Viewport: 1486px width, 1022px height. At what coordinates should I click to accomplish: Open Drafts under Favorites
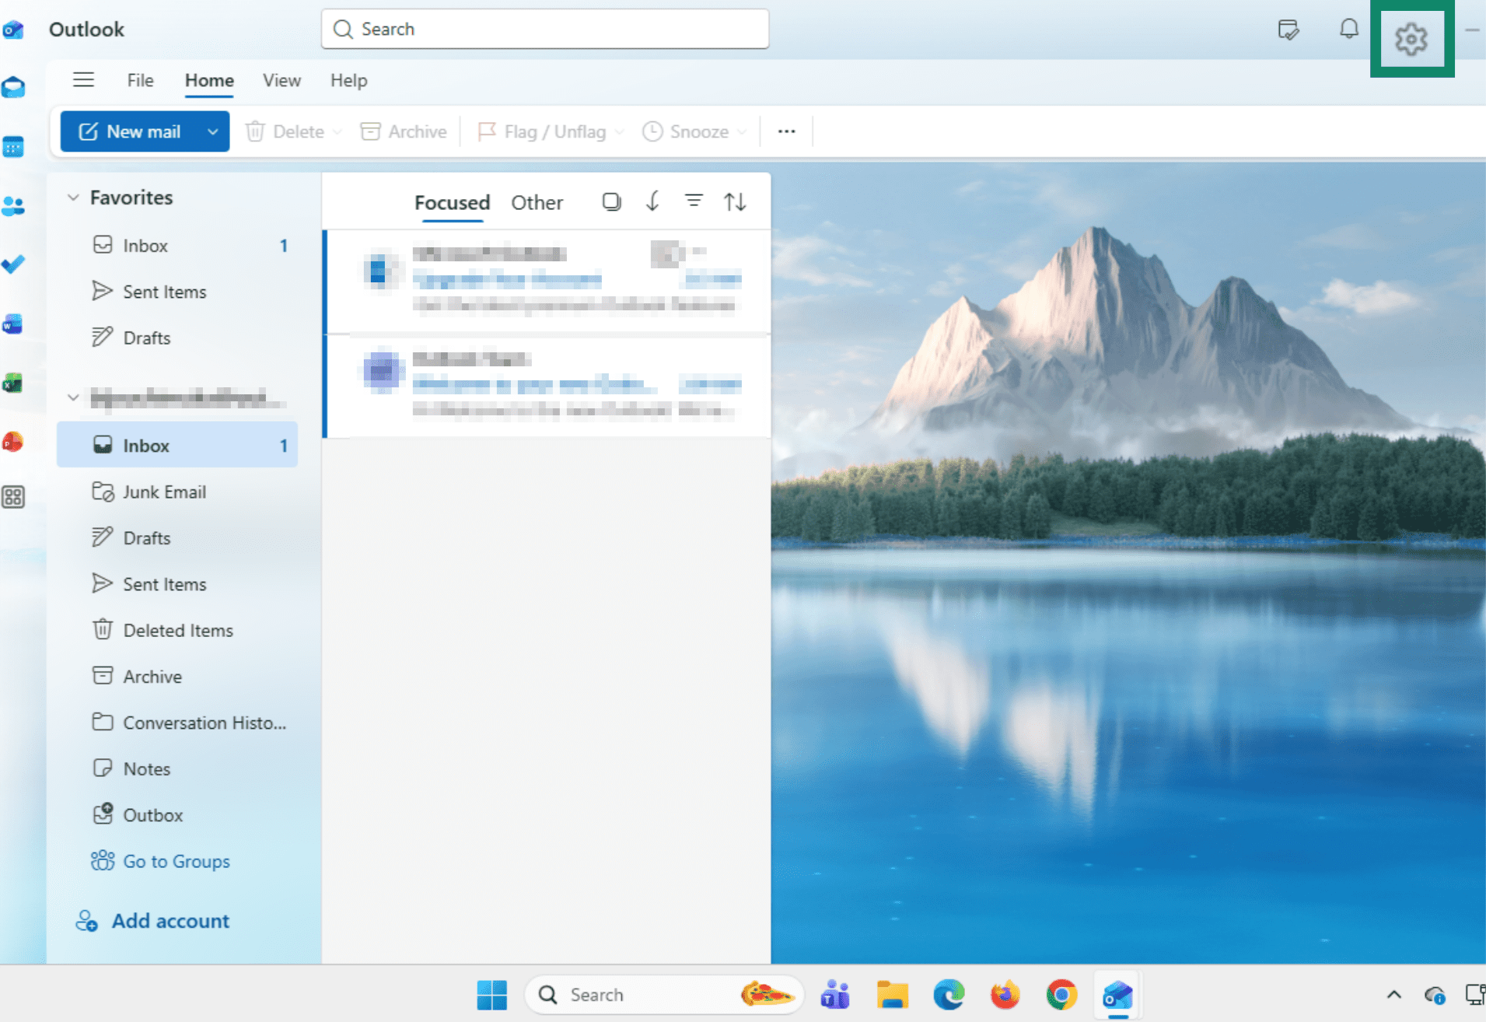tap(178, 338)
